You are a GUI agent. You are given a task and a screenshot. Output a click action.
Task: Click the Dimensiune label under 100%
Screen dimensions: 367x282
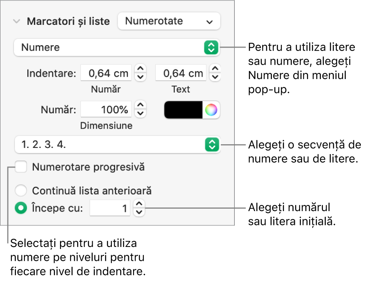[x=106, y=126]
